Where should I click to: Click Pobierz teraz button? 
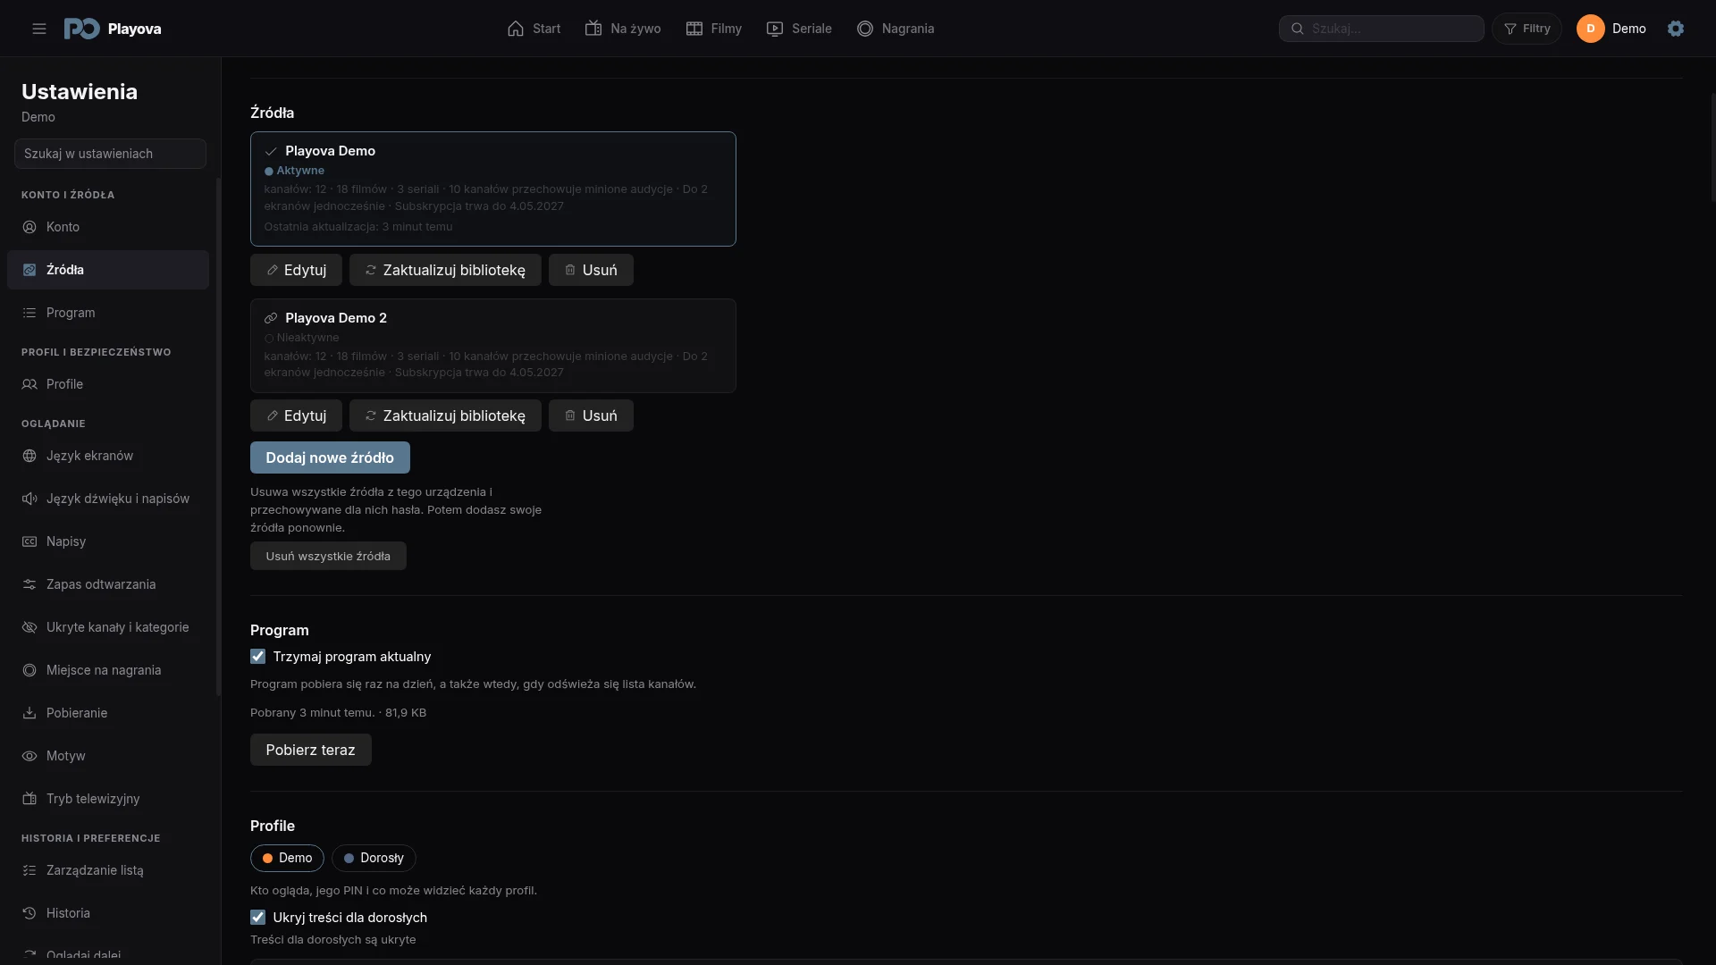point(310,750)
